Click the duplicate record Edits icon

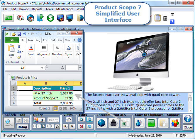[89, 126]
